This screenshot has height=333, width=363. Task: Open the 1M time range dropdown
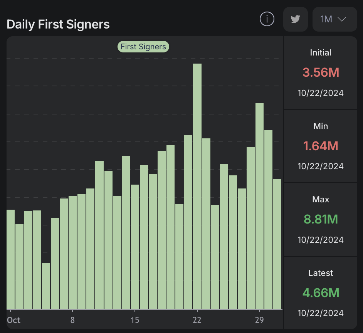tap(335, 19)
